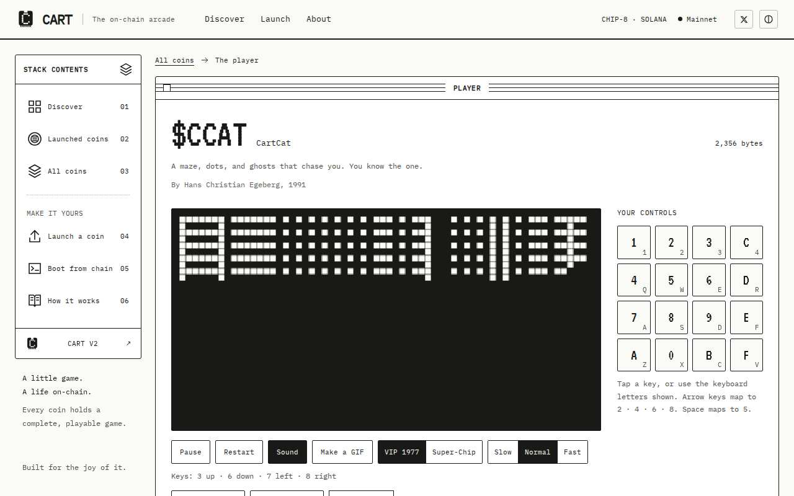Switch emulator mode to VIP 1977
794x496 pixels.
click(402, 452)
